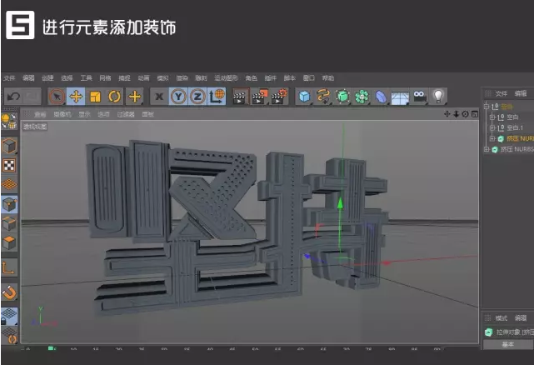534x365 pixels.
Task: Open the viewport 面板 menu
Action: click(x=147, y=114)
